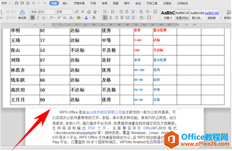Screen dimensions: 232x151
Task: Click the Clear Formatting eraser icon
Action: tap(89, 12)
